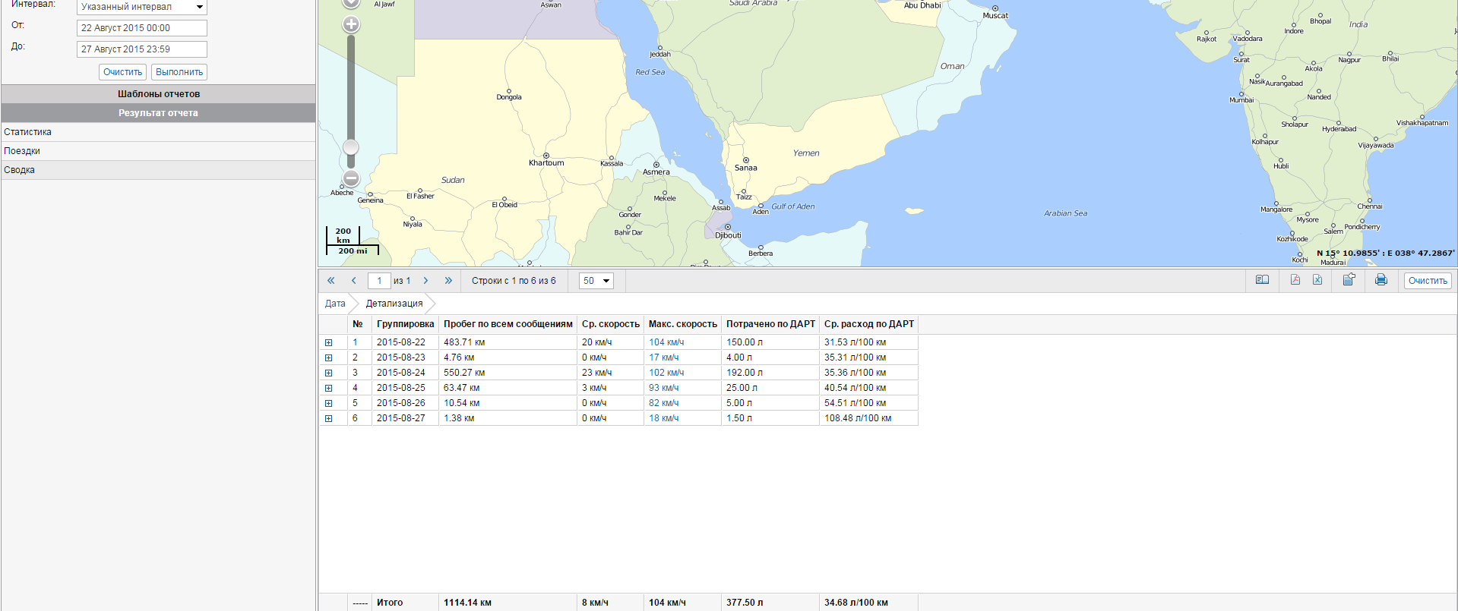The height and width of the screenshot is (611, 1458).
Task: Zoom in on the map
Action: click(x=351, y=24)
